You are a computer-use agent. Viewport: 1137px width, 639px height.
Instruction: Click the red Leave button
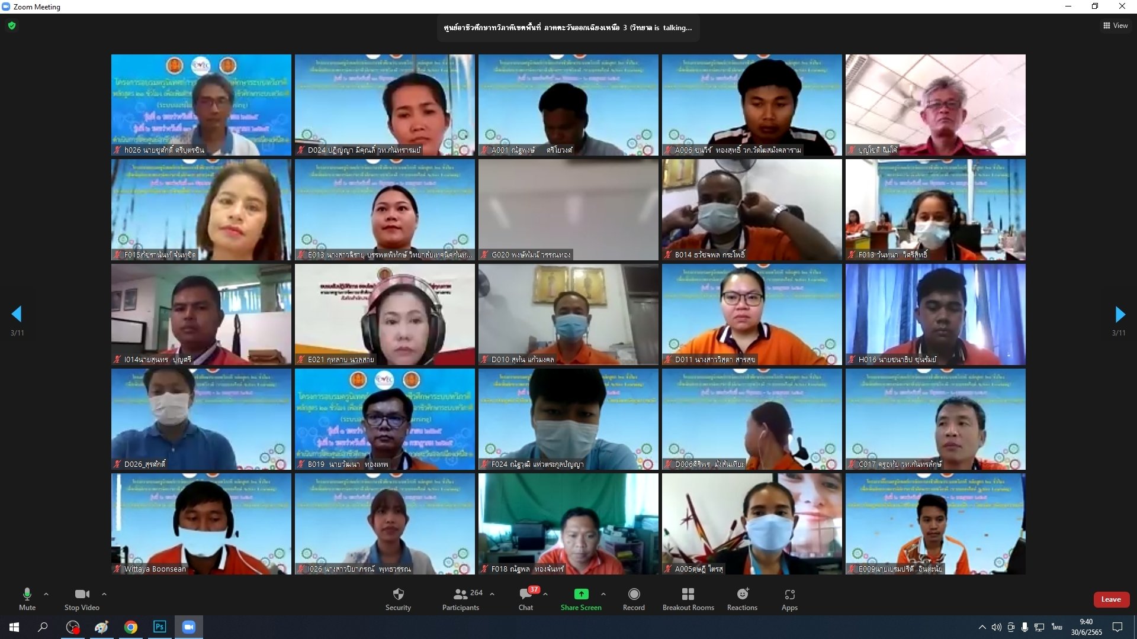click(x=1111, y=599)
